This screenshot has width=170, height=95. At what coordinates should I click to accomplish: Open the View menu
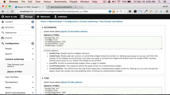click(38, 2)
